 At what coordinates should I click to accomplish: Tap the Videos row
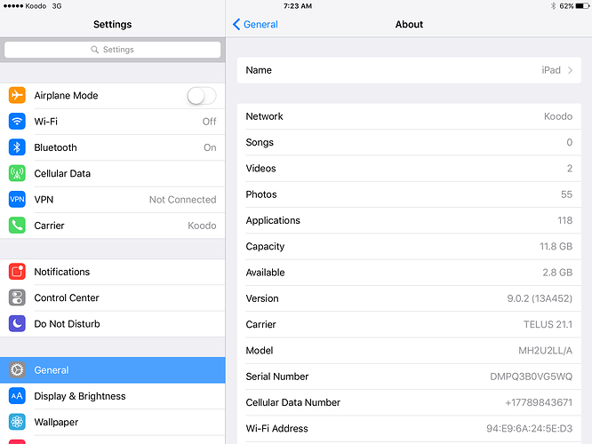tap(409, 169)
